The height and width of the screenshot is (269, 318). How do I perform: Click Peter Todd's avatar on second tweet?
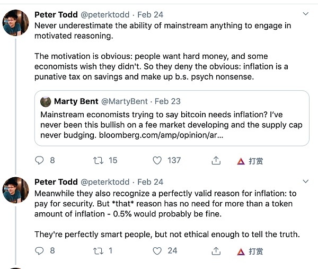click(x=16, y=190)
